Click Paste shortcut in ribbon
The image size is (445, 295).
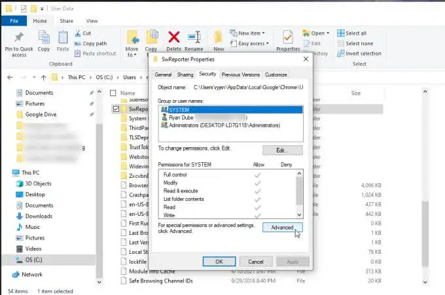coord(96,54)
